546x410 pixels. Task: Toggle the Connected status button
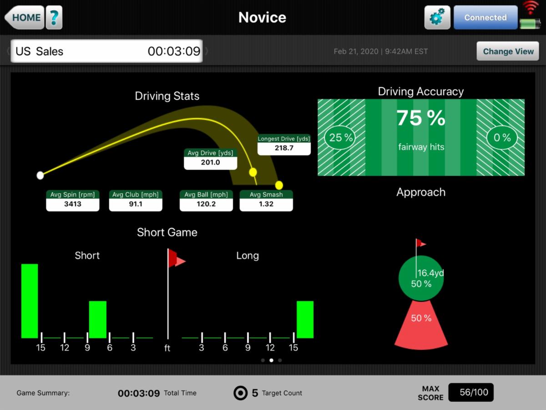pyautogui.click(x=485, y=17)
